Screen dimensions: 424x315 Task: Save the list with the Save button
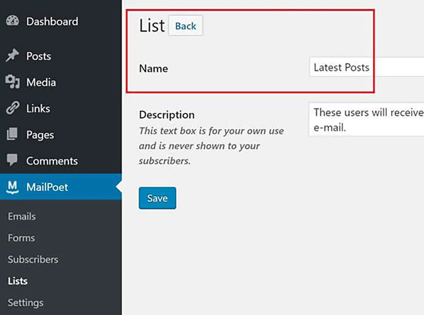(157, 198)
